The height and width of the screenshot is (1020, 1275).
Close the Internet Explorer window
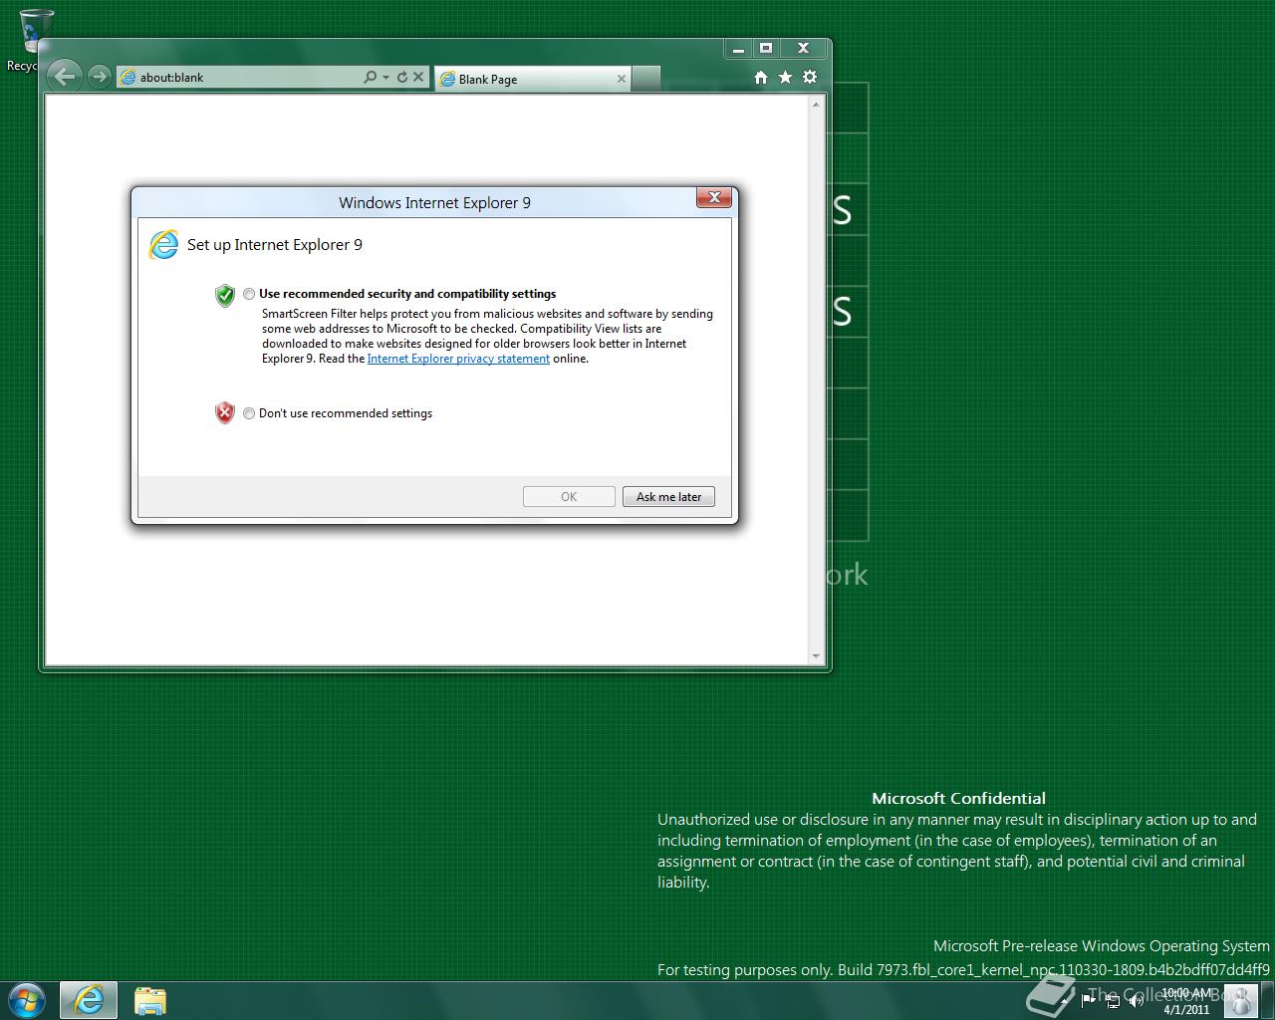coord(803,48)
